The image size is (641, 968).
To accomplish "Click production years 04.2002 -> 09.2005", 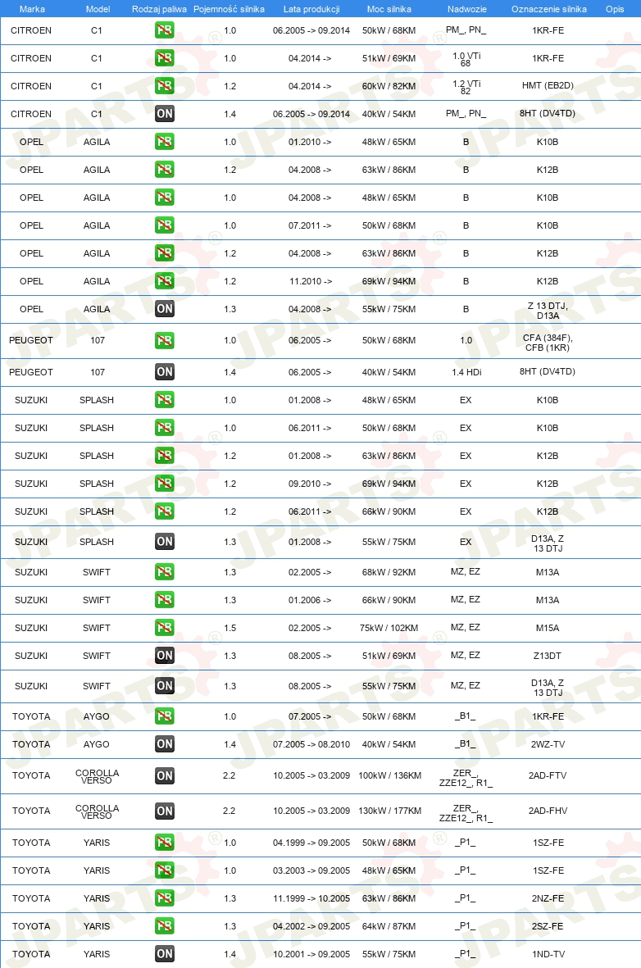I will (x=311, y=926).
